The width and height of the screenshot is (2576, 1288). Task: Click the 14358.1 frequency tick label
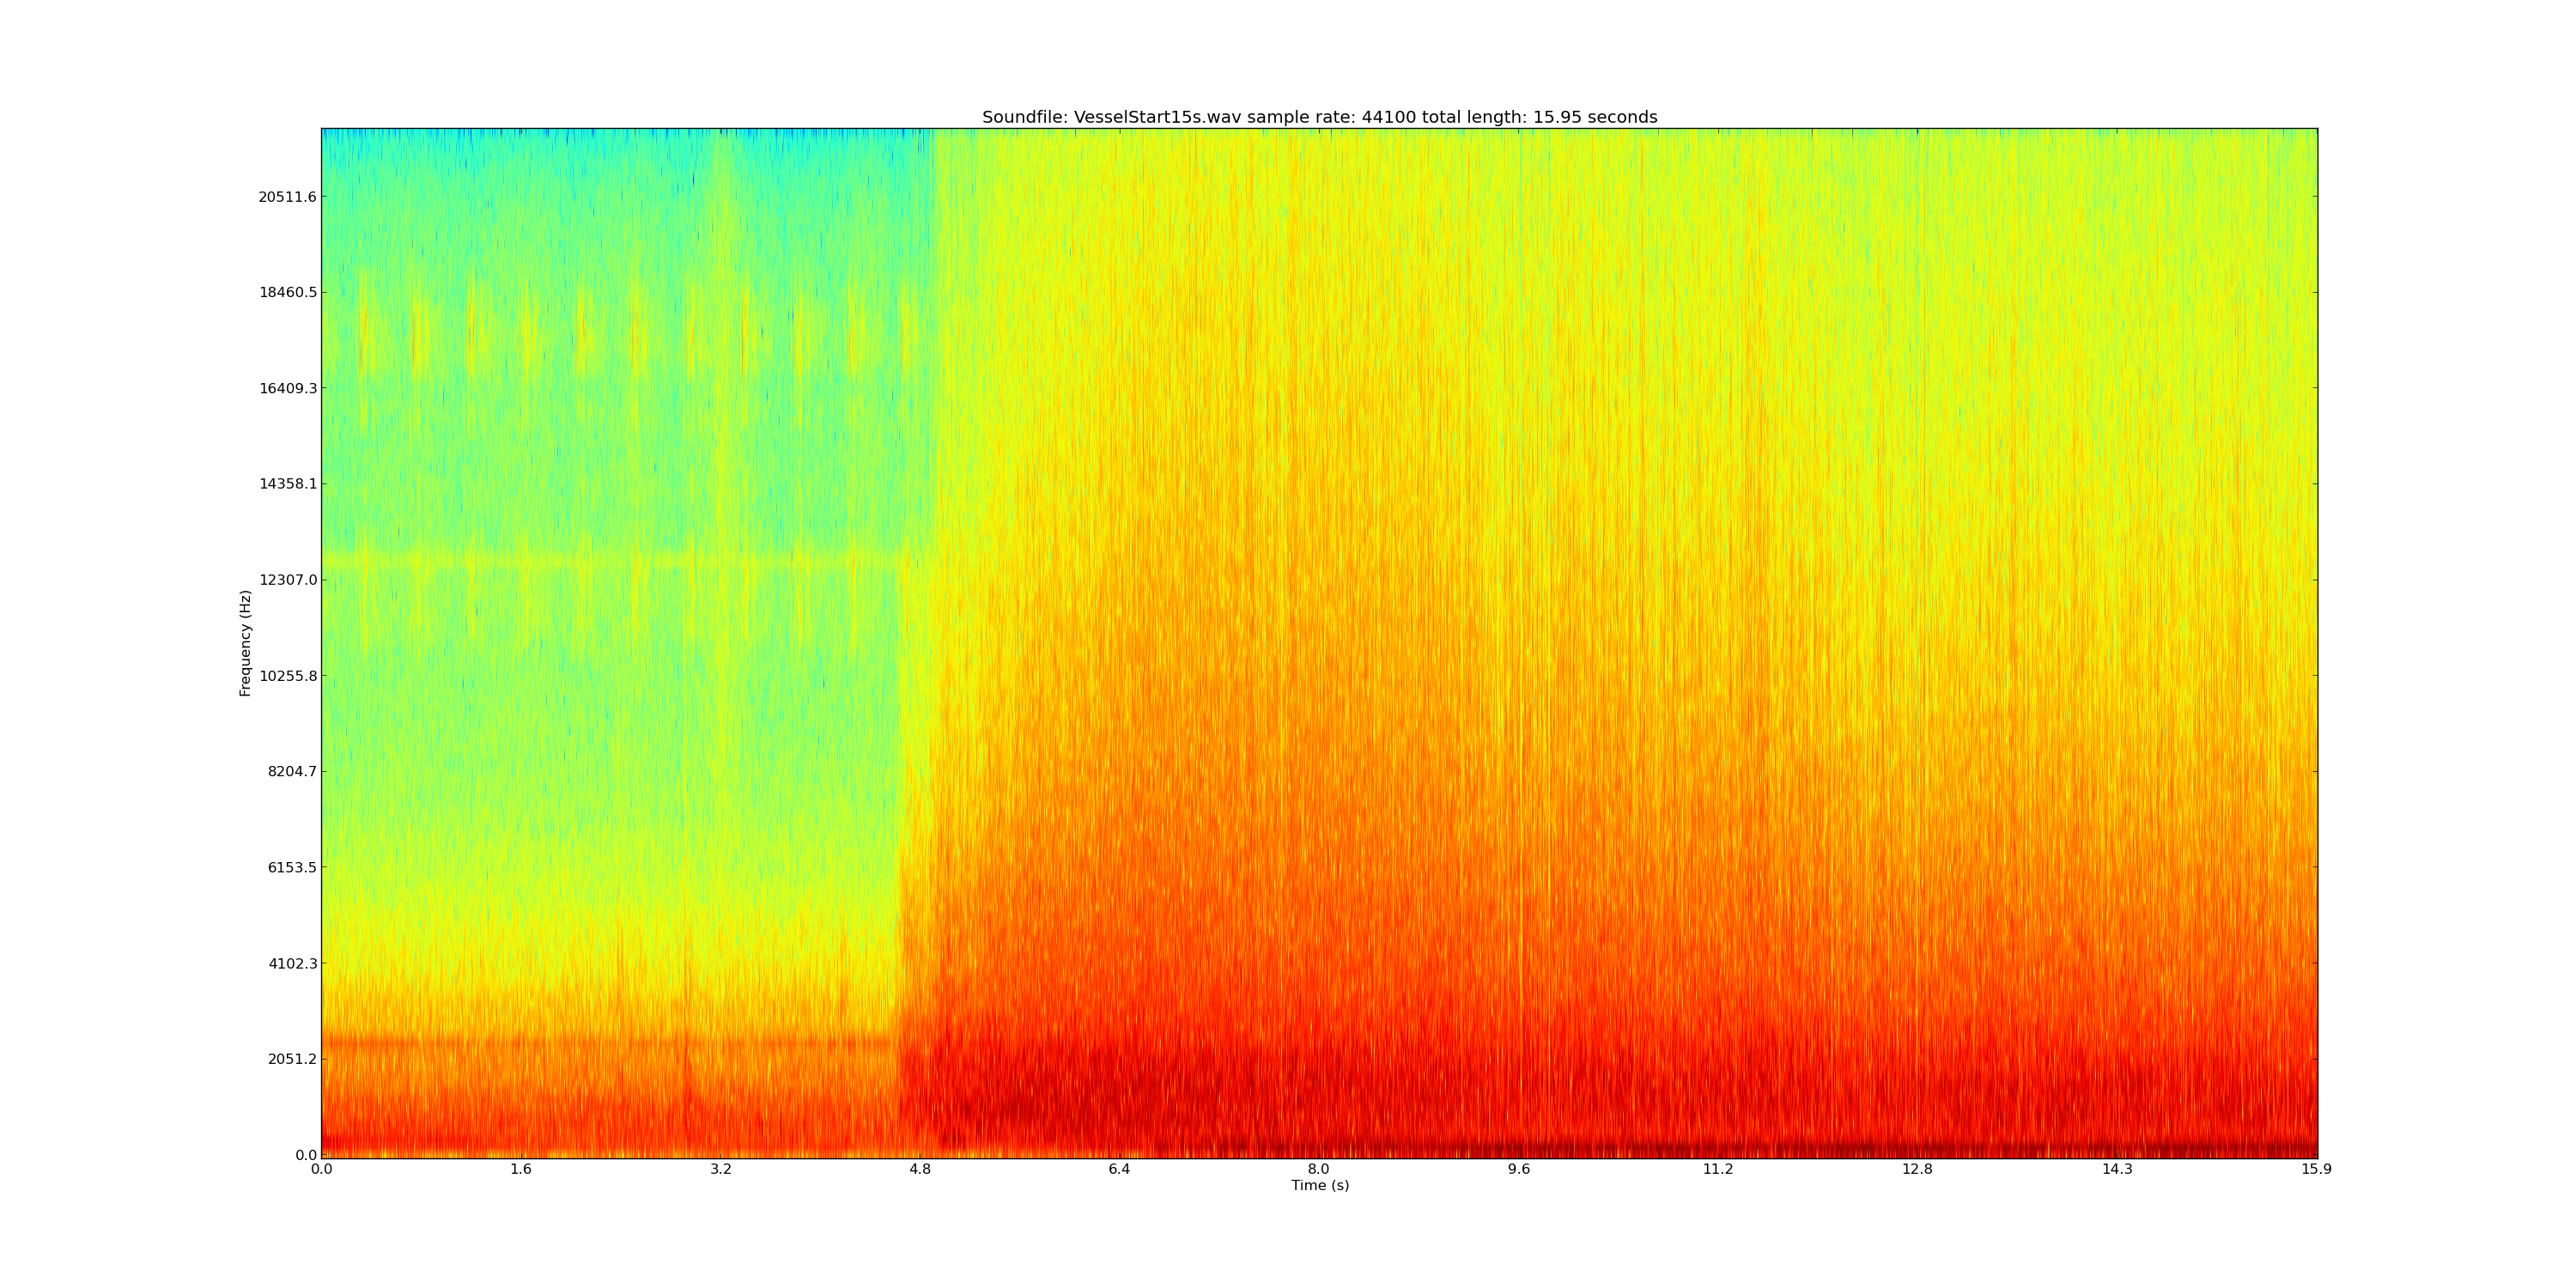click(287, 484)
